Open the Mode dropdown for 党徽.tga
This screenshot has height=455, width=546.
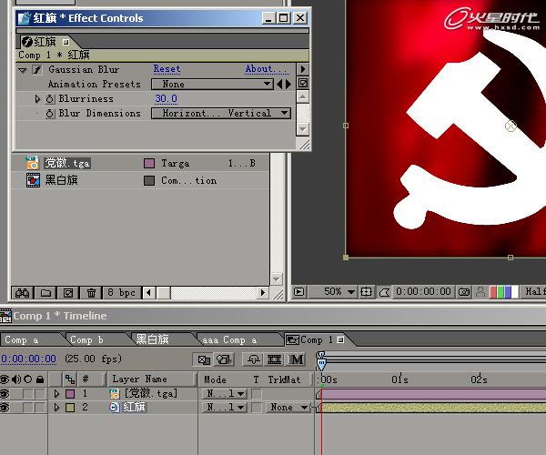point(225,394)
